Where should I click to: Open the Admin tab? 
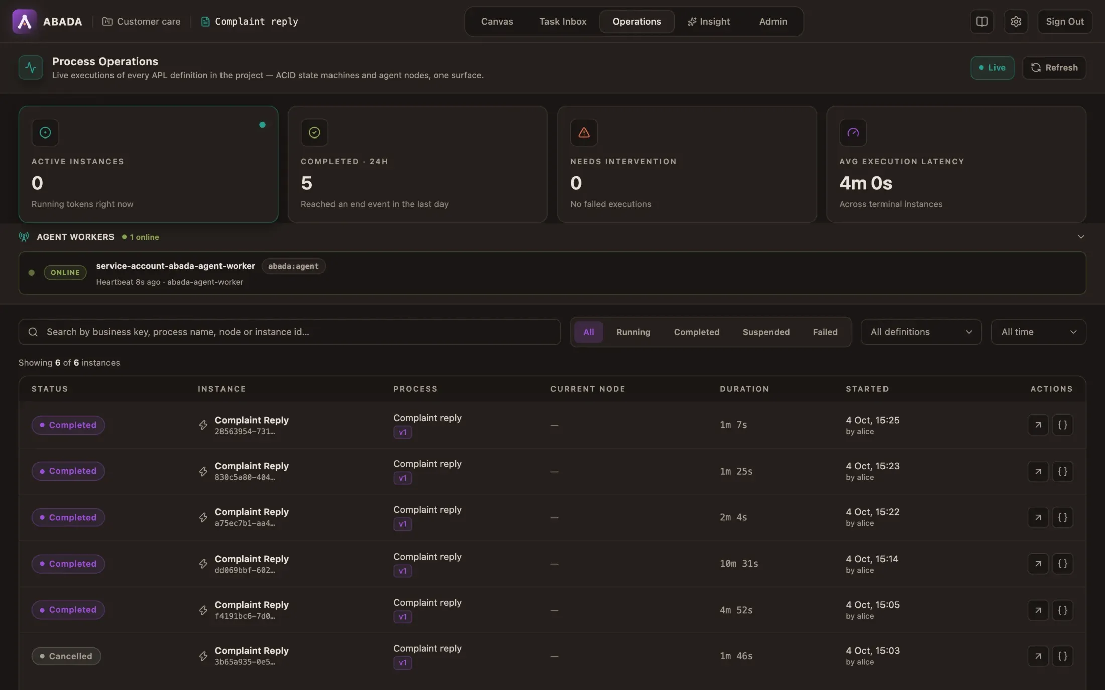[x=772, y=22]
